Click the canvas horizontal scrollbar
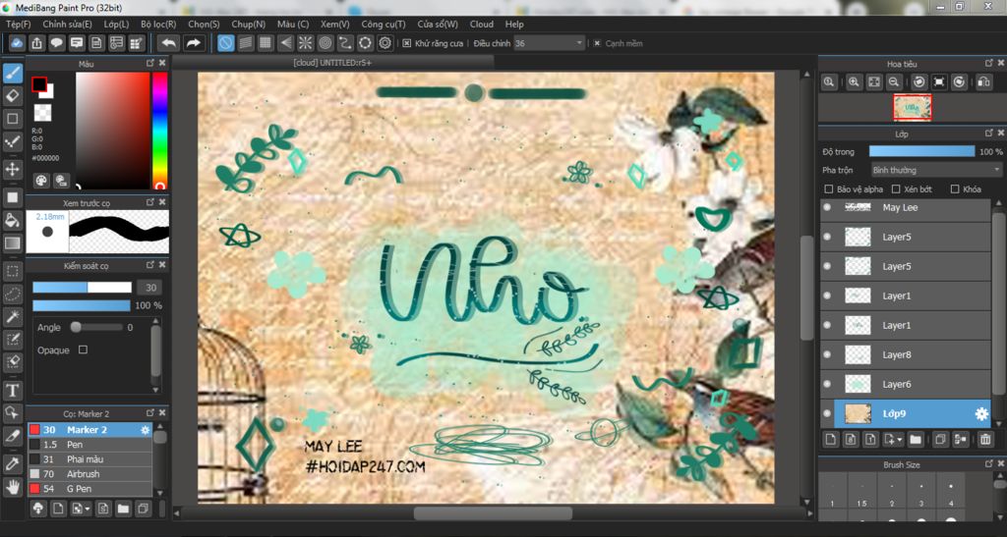Image resolution: width=1007 pixels, height=537 pixels. point(493,513)
